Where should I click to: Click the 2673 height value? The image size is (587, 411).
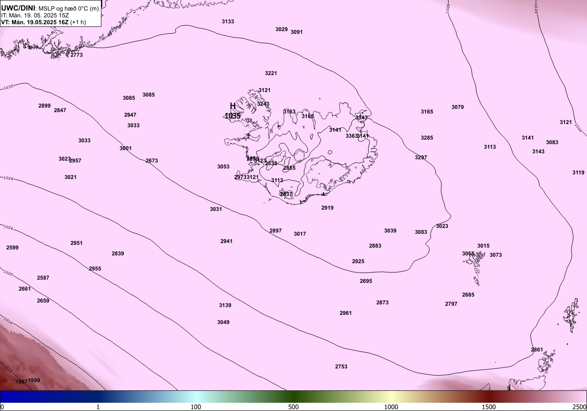[152, 161]
